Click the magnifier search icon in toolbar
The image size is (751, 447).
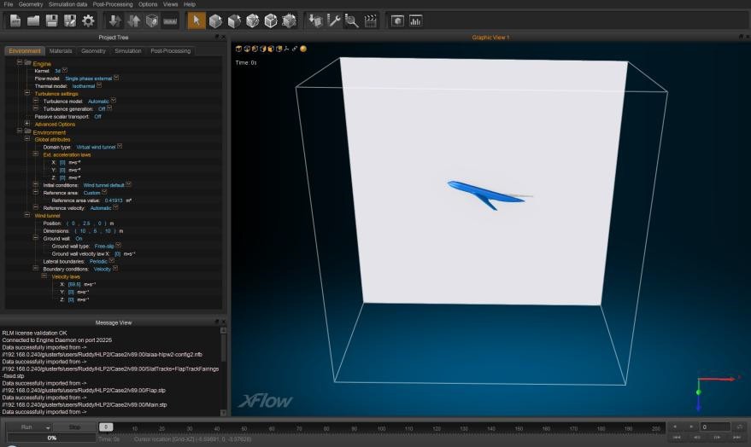352,20
